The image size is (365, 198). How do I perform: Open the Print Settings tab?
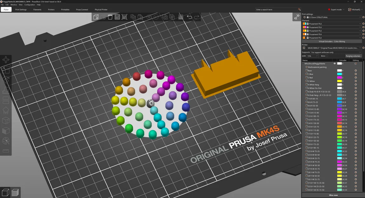coord(21,10)
